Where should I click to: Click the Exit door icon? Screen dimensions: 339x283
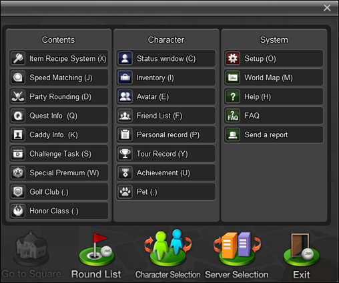point(302,250)
